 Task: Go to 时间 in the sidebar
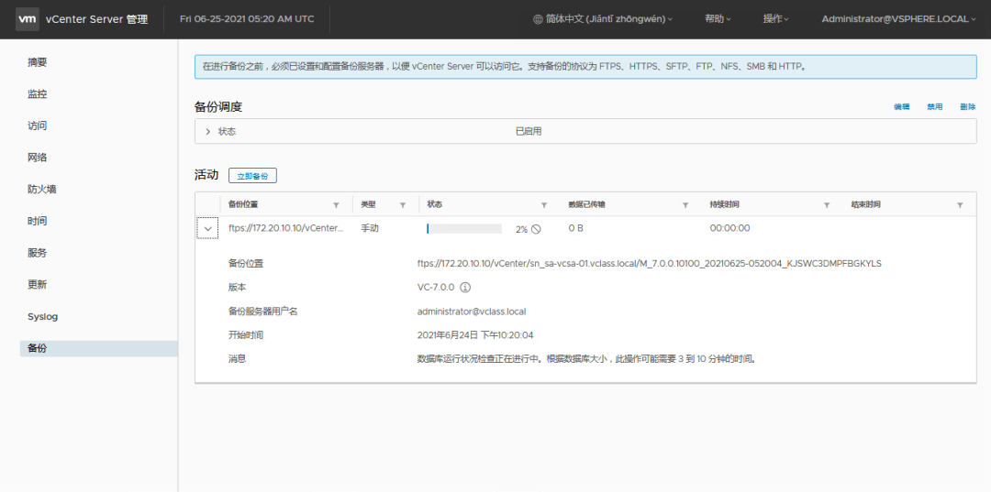[x=38, y=222]
